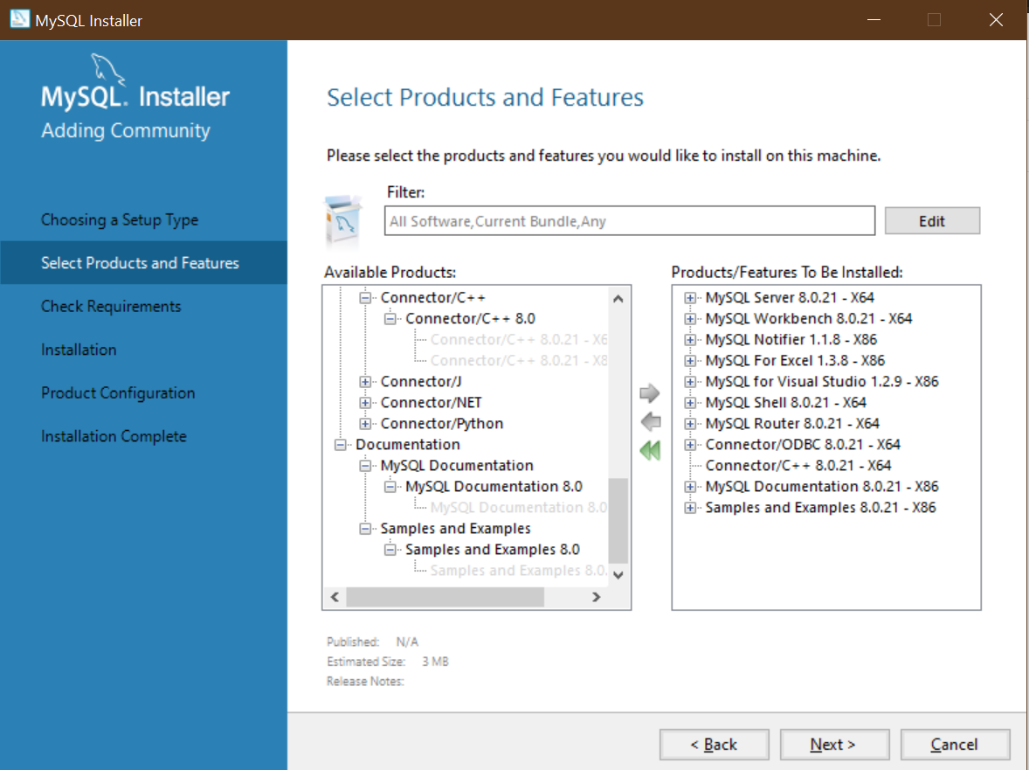Collapse the Connector/C++ 8.0 node
This screenshot has width=1029, height=770.
click(390, 319)
